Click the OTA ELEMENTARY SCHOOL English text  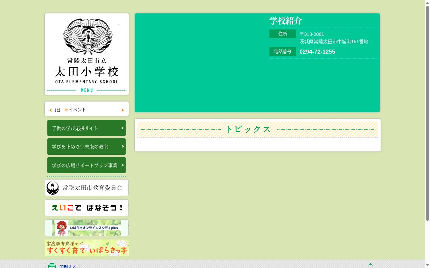(x=87, y=81)
